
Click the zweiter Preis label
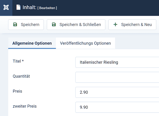coord(25,106)
